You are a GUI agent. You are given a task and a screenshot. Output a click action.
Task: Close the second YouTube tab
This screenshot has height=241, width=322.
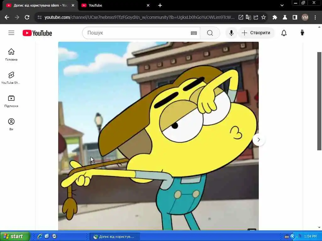tap(148, 6)
